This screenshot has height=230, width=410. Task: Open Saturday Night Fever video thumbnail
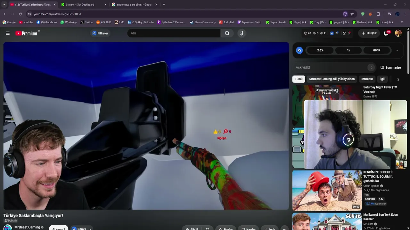(x=327, y=93)
